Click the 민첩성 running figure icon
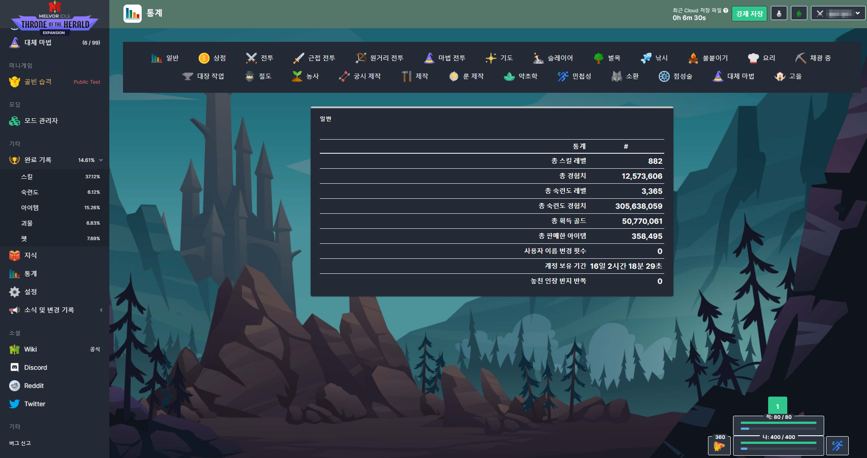The image size is (867, 458). click(x=563, y=76)
